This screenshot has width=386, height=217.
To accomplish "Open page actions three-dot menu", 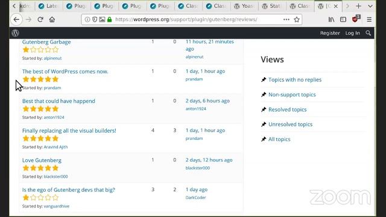I will (286, 19).
